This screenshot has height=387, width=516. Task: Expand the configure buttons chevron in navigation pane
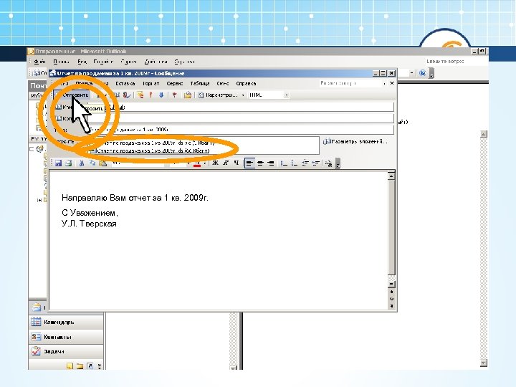(100, 366)
